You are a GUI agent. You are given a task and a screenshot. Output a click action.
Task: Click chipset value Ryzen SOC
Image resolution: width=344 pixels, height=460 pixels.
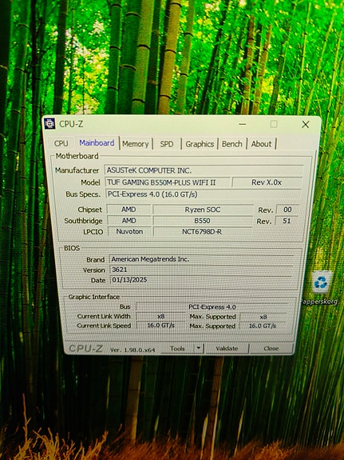coord(203,210)
